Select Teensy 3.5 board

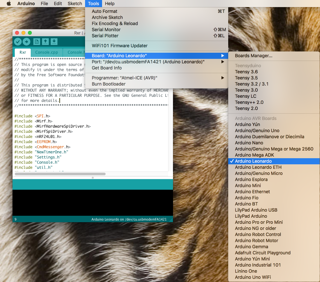point(274,78)
